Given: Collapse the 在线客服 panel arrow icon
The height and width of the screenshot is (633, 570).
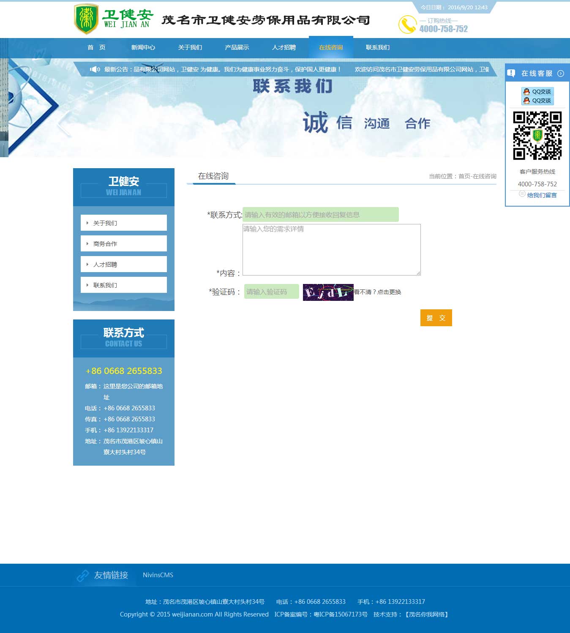Looking at the screenshot, I should click(561, 74).
